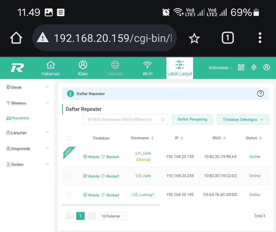Click the rocket icon in header
This screenshot has height=232, width=276.
point(254,67)
